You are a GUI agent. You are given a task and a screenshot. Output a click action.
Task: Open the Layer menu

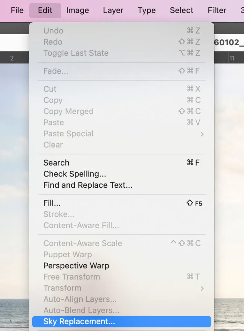(113, 10)
